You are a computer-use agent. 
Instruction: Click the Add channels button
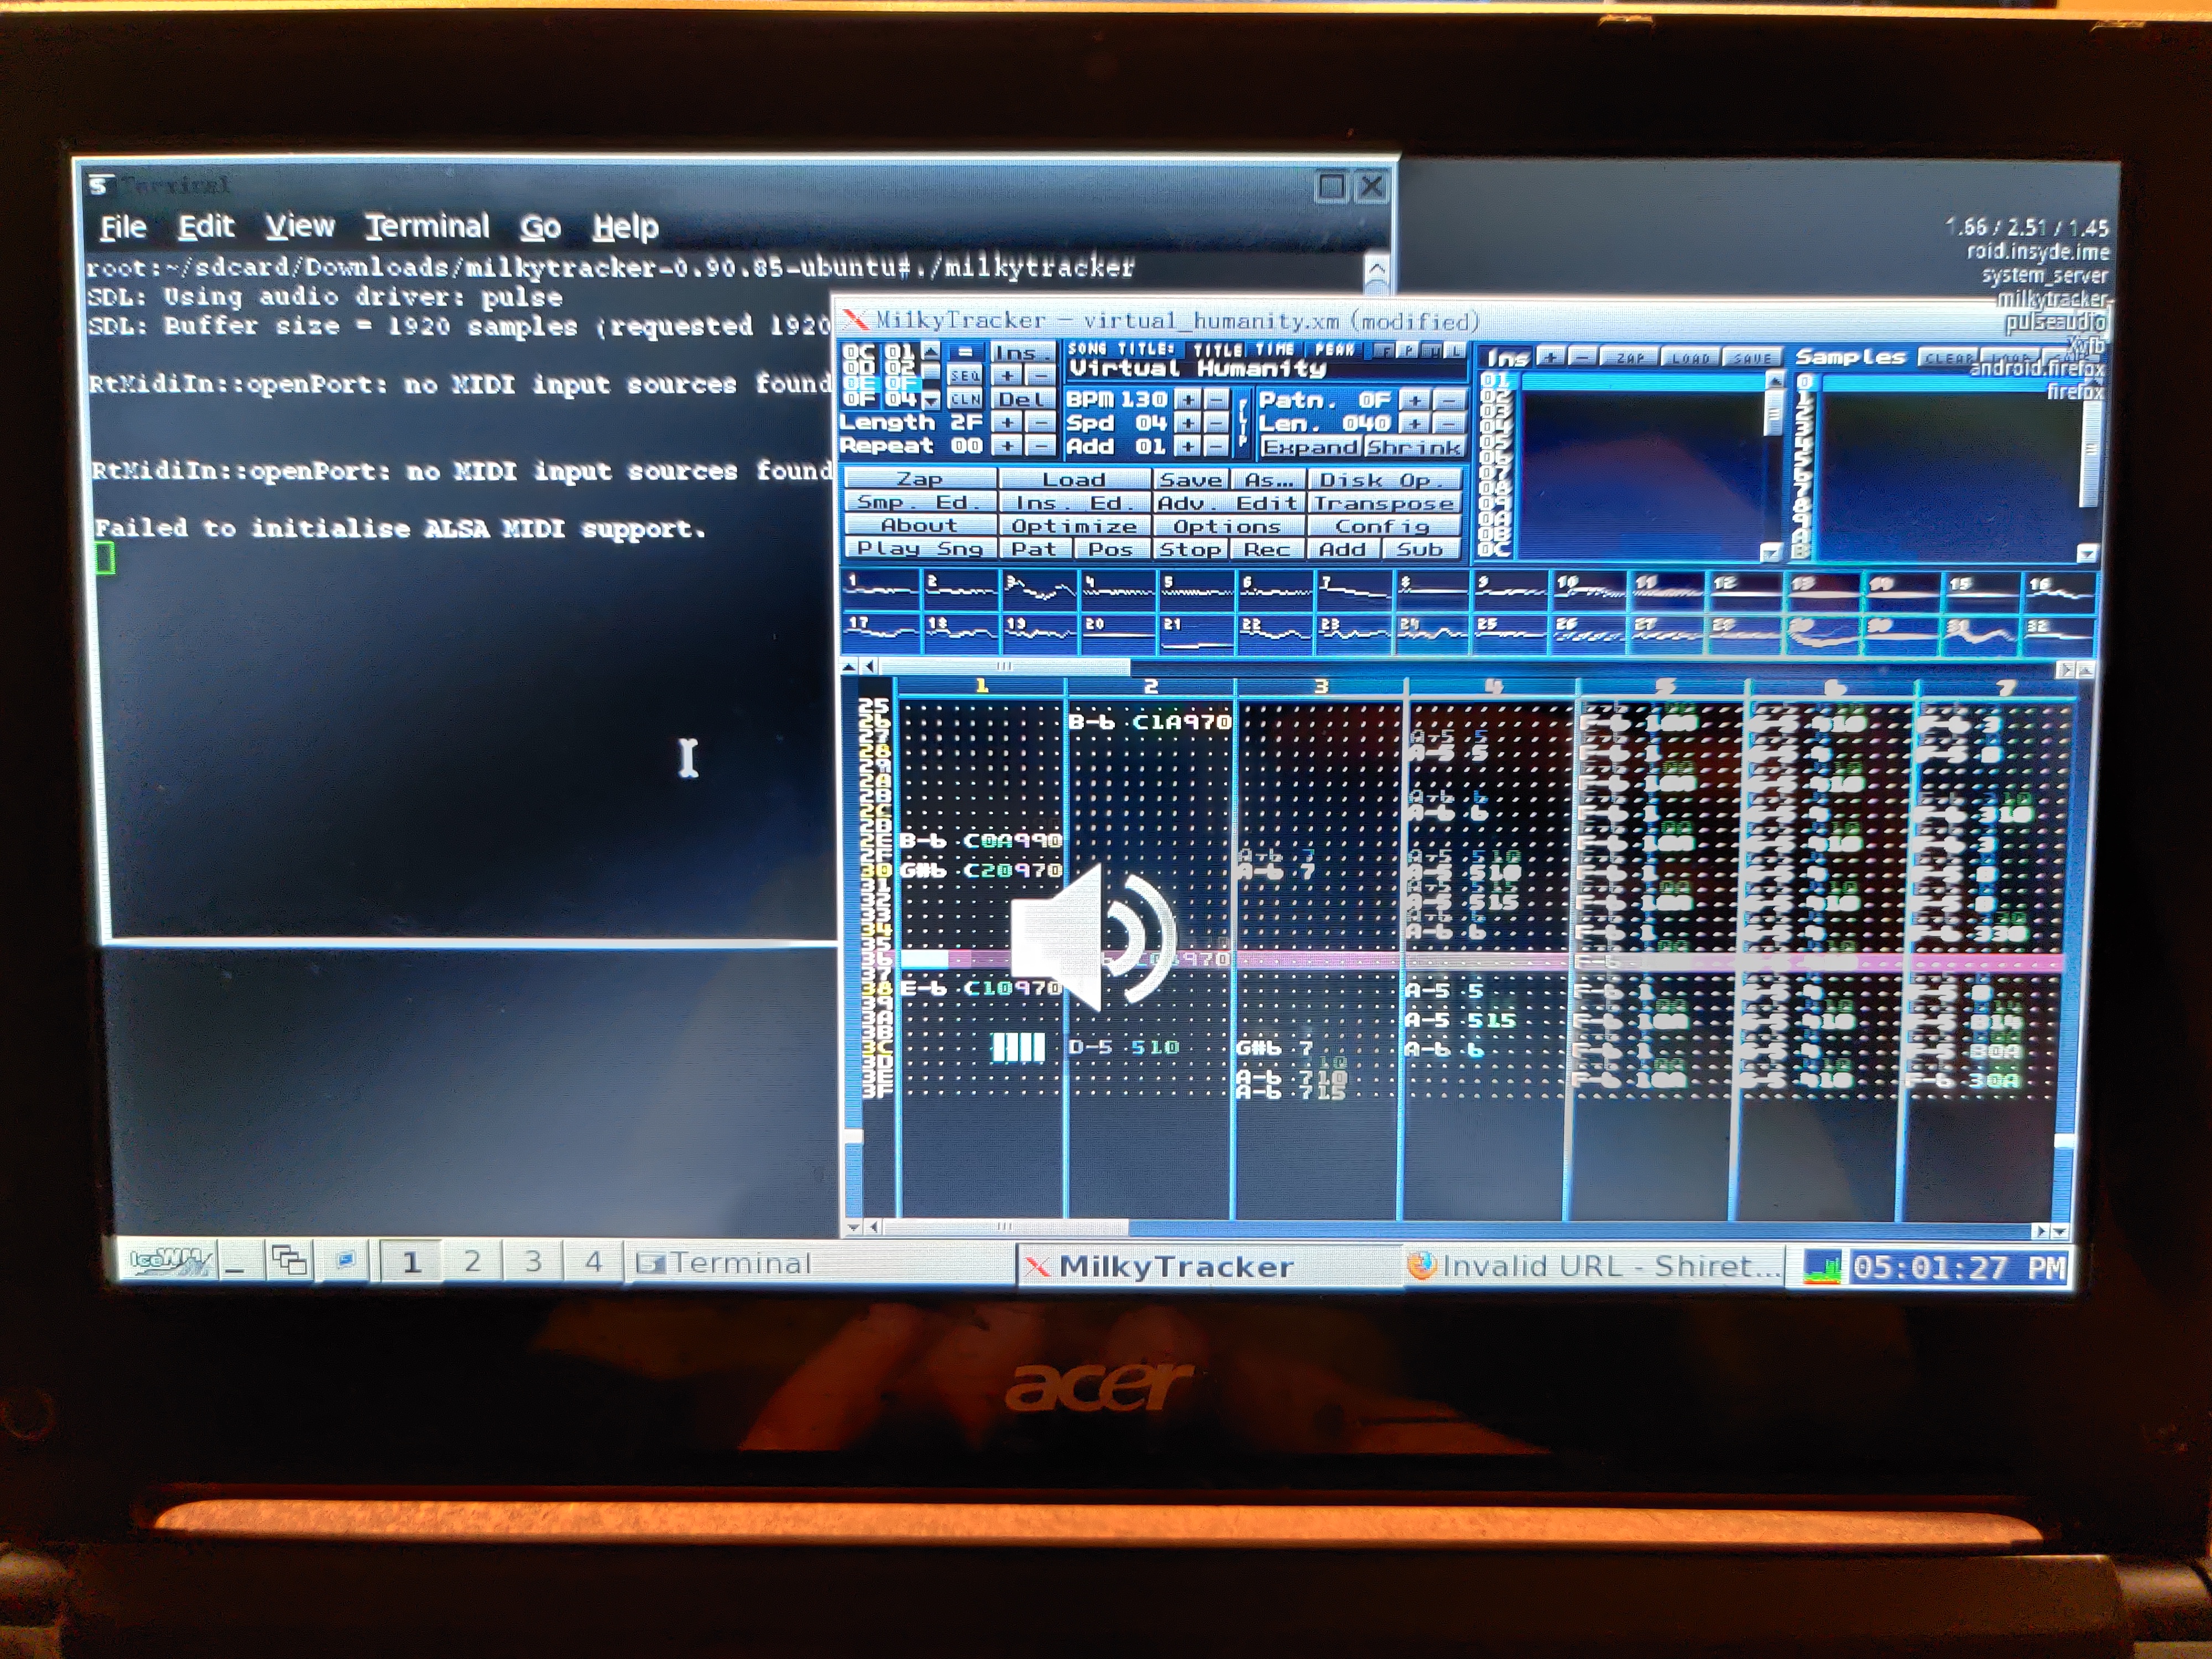pos(1343,549)
